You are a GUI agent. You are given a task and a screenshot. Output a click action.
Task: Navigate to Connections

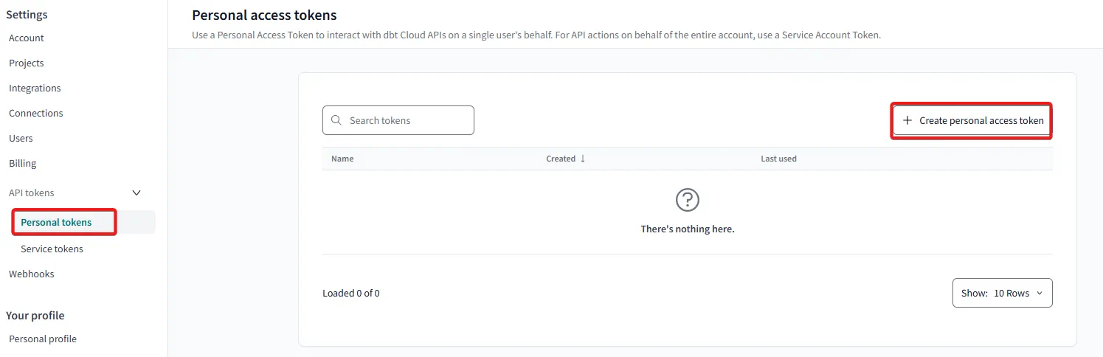36,113
